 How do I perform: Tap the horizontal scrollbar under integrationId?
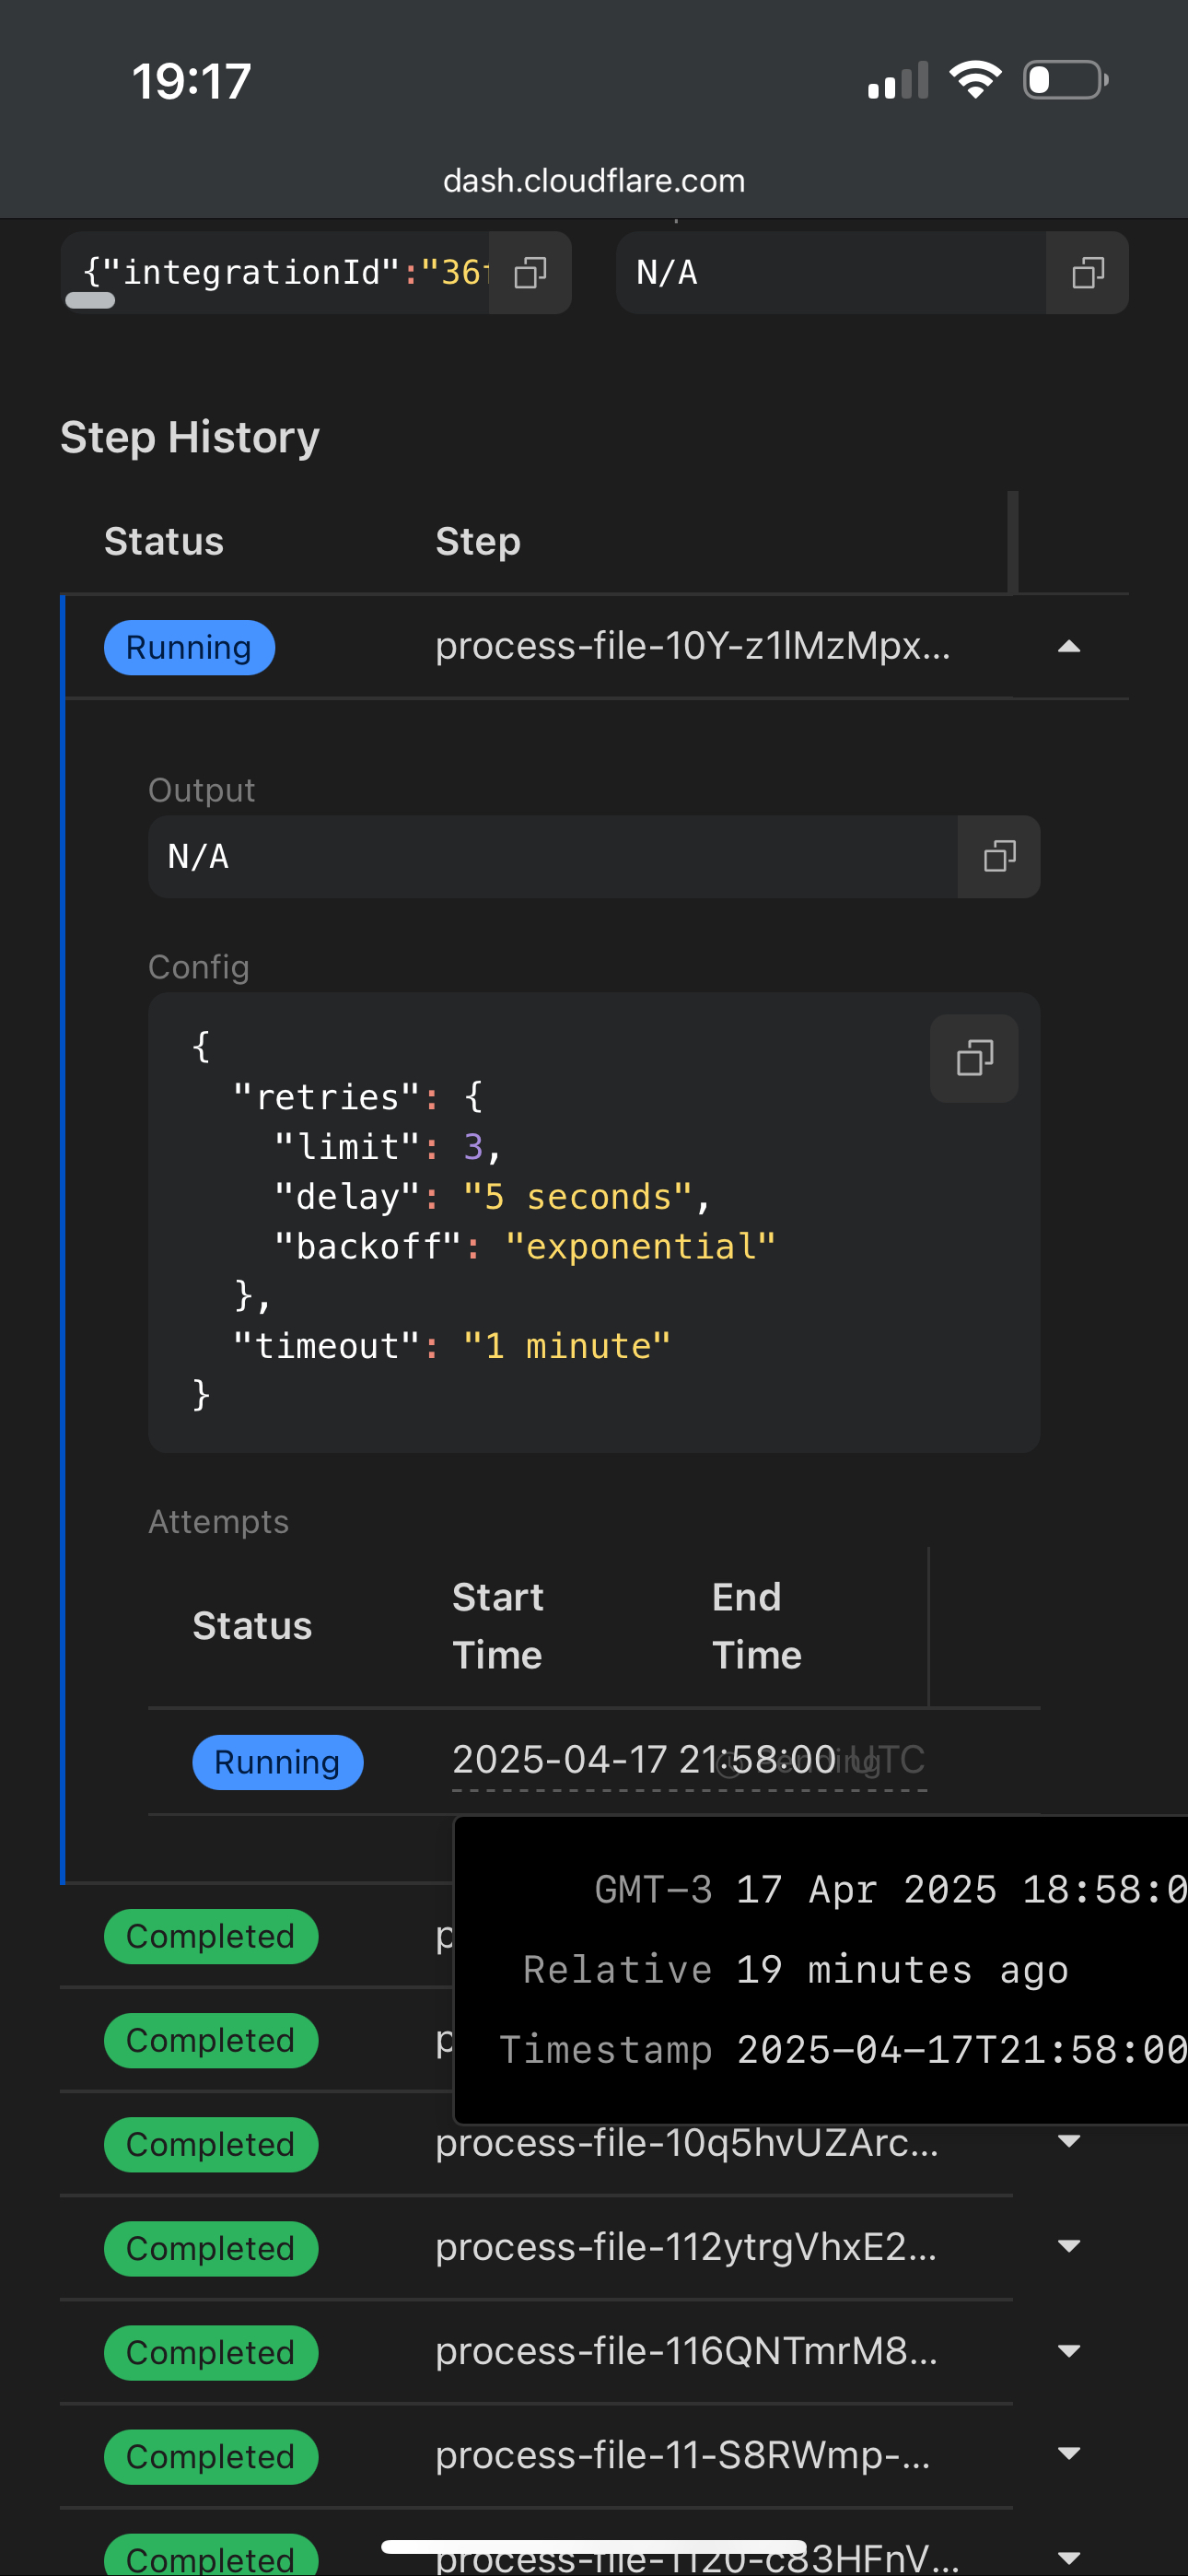coord(90,300)
